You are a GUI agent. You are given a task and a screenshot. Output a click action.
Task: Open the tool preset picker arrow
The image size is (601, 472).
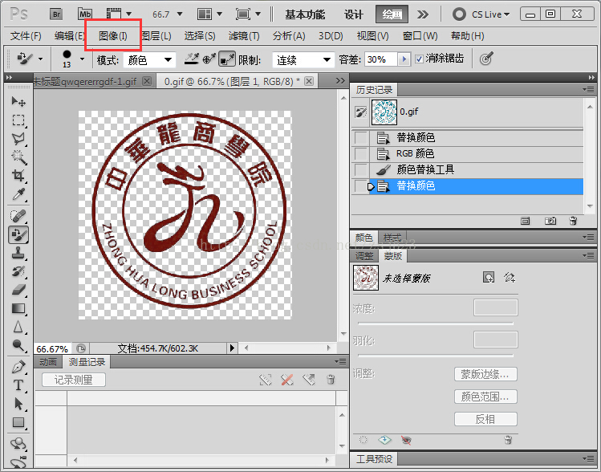(x=40, y=59)
